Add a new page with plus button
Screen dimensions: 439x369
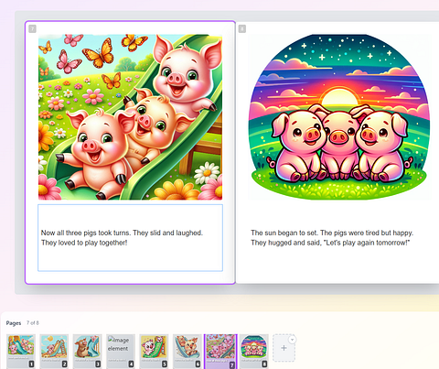tap(284, 348)
